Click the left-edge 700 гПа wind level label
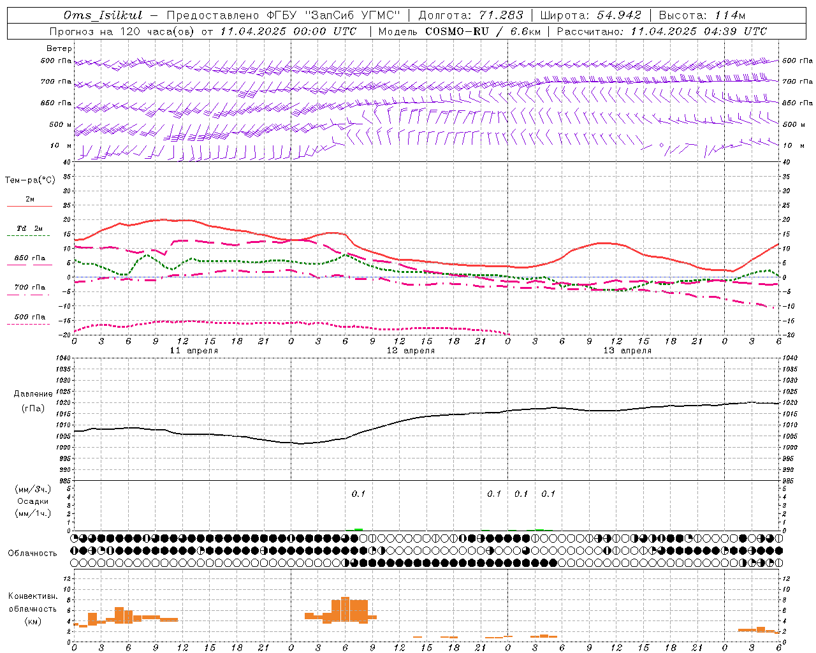 pos(56,82)
